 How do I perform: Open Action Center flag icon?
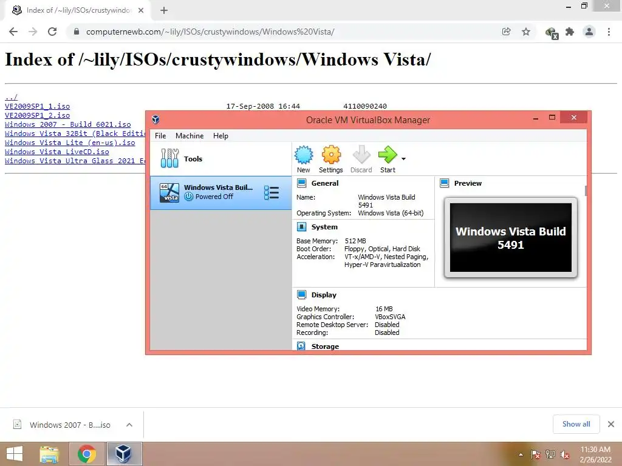pyautogui.click(x=536, y=454)
